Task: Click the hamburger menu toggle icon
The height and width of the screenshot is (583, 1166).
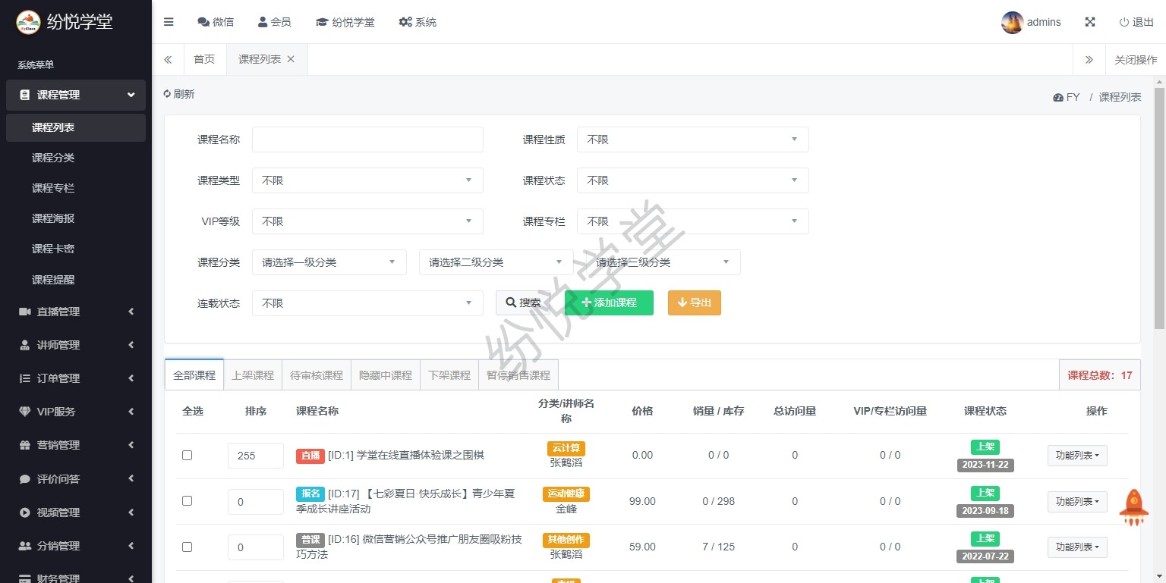Action: [169, 22]
